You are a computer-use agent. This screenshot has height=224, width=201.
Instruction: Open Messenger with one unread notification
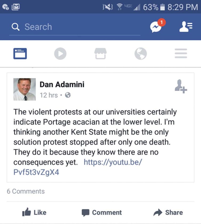[x=156, y=27]
